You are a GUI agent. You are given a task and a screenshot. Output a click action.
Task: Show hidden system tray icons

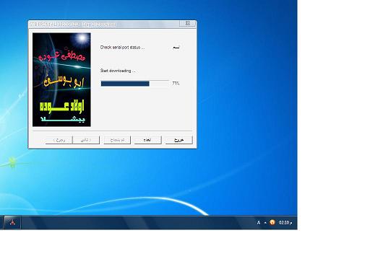(x=265, y=223)
